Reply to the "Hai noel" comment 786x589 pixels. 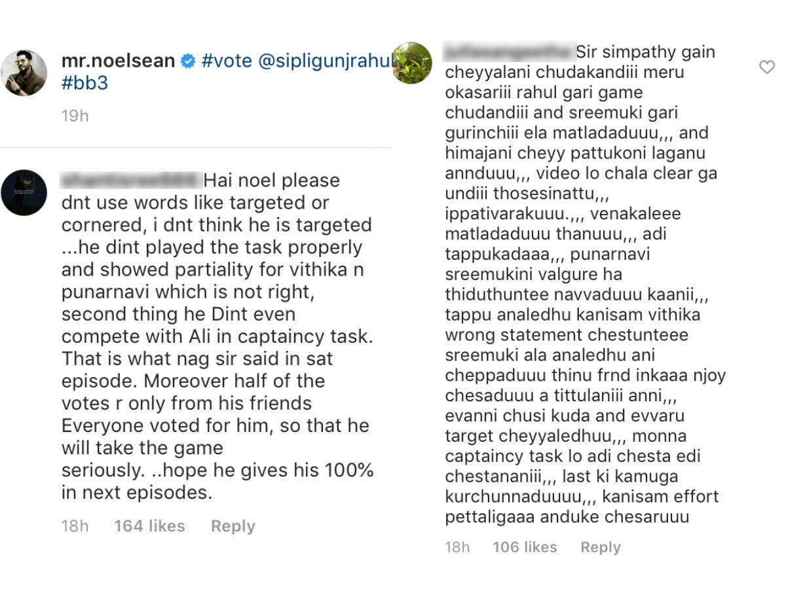(x=233, y=527)
